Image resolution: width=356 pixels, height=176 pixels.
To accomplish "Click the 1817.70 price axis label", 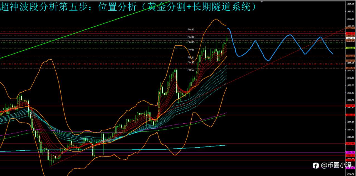I will pyautogui.click(x=350, y=129).
